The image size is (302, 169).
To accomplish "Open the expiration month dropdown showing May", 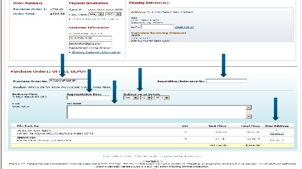I will coord(96,14).
